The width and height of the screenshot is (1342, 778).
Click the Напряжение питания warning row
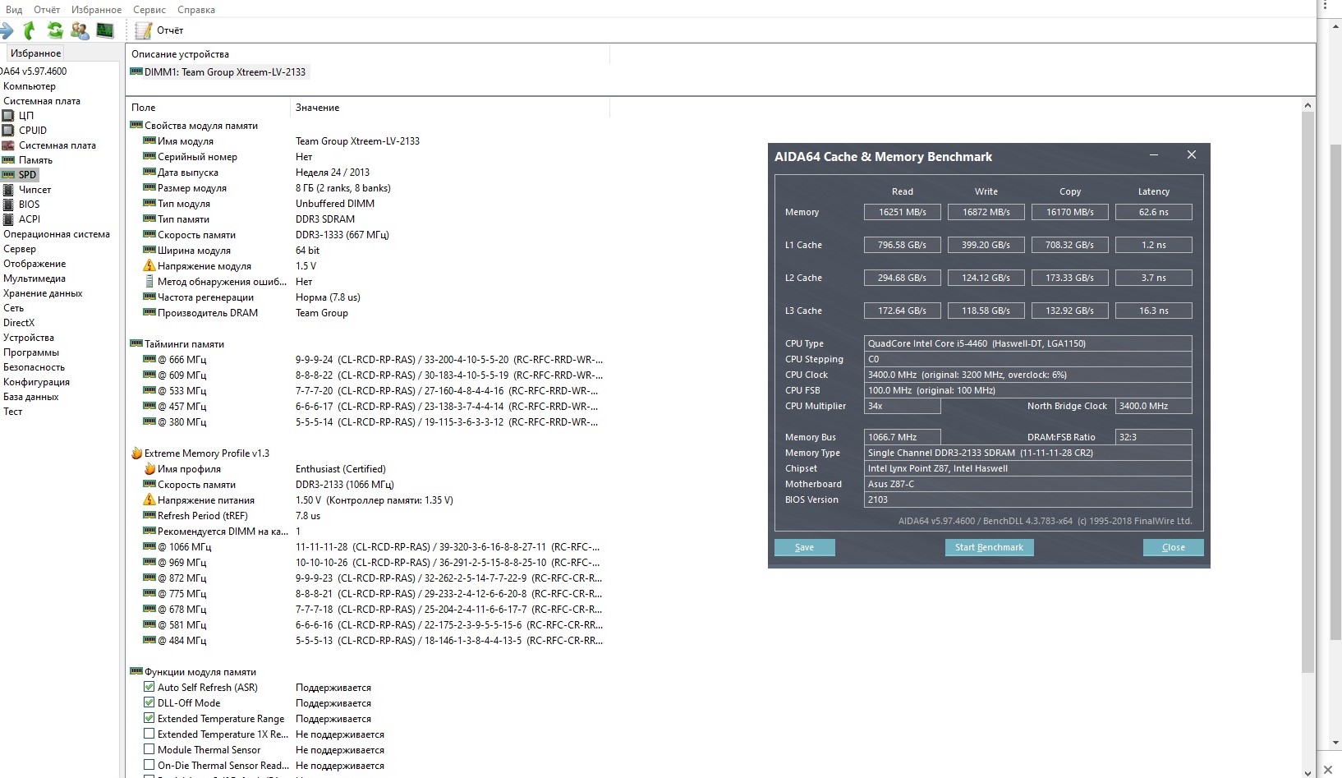click(199, 500)
